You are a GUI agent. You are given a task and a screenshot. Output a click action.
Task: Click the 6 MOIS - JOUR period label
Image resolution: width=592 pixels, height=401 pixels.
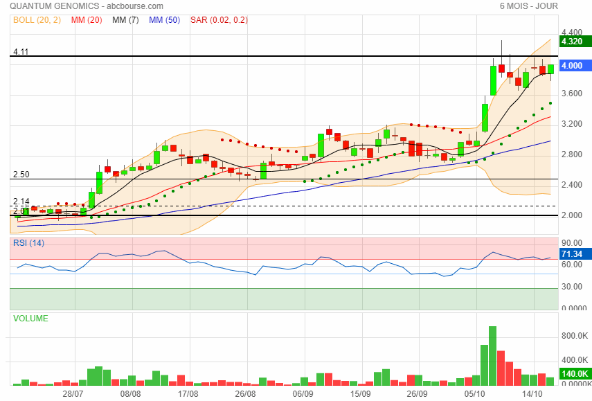[528, 6]
